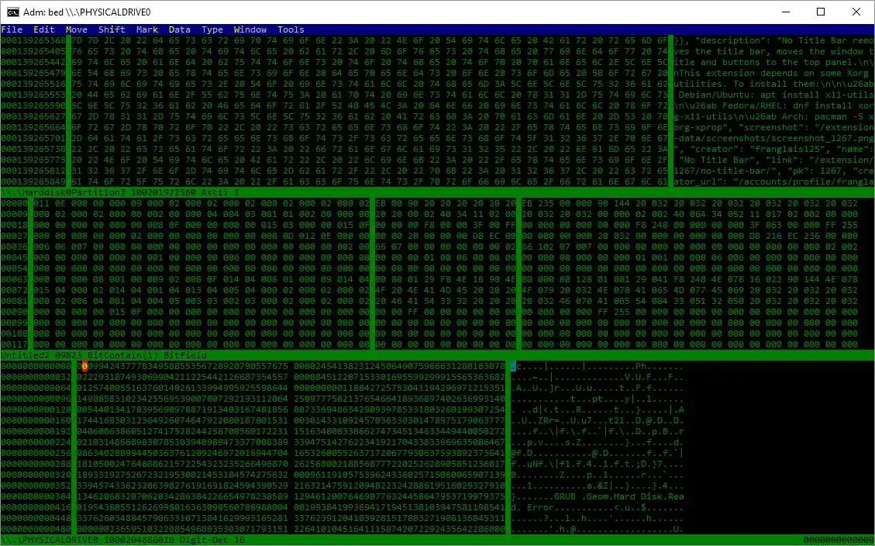Screen dimensions: 875x546
Task: Open the Shift menu
Action: (x=112, y=29)
